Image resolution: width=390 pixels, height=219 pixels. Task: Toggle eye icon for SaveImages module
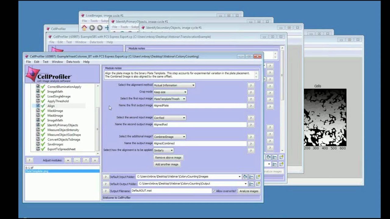click(38, 144)
